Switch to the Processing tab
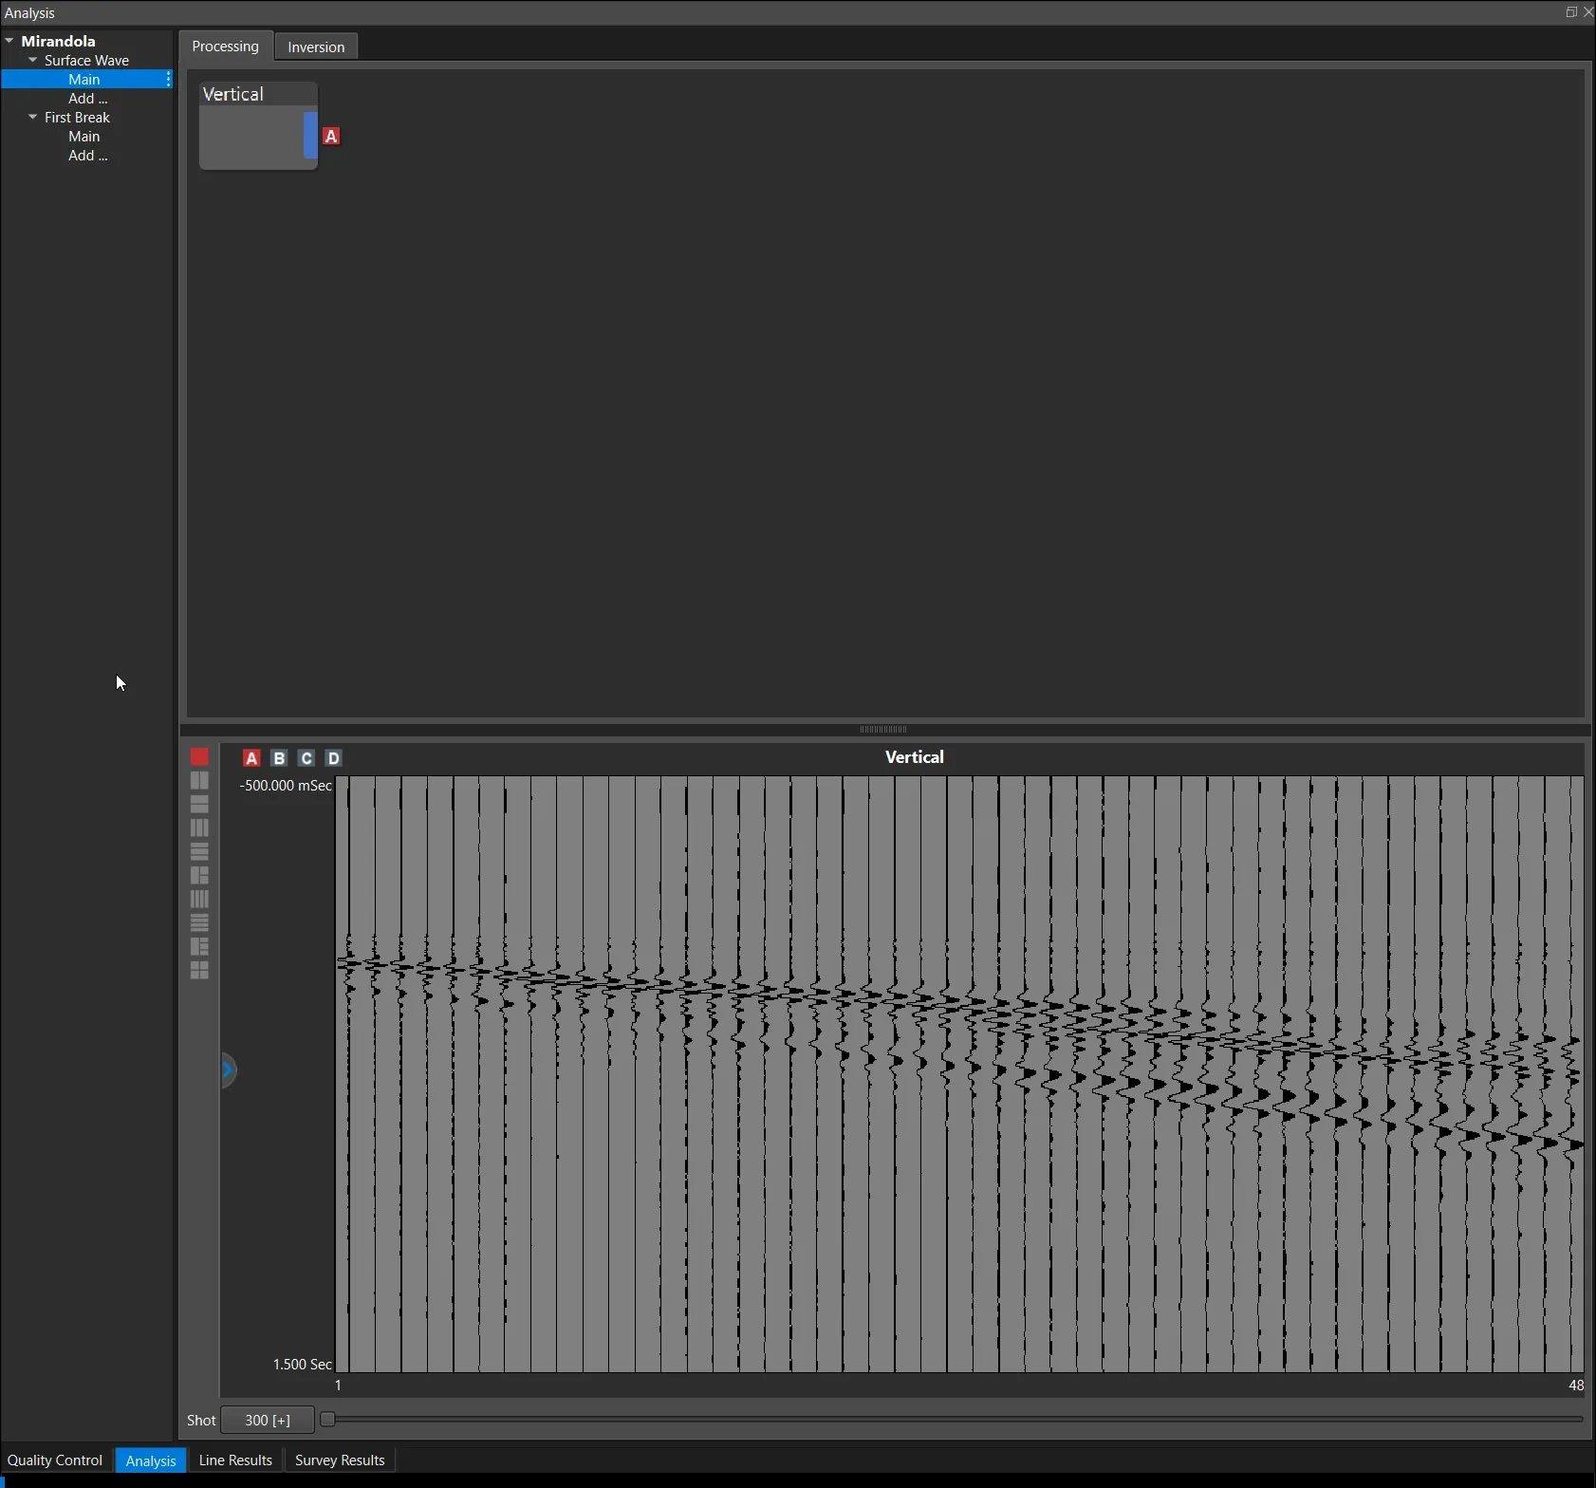1596x1488 pixels. tap(225, 46)
